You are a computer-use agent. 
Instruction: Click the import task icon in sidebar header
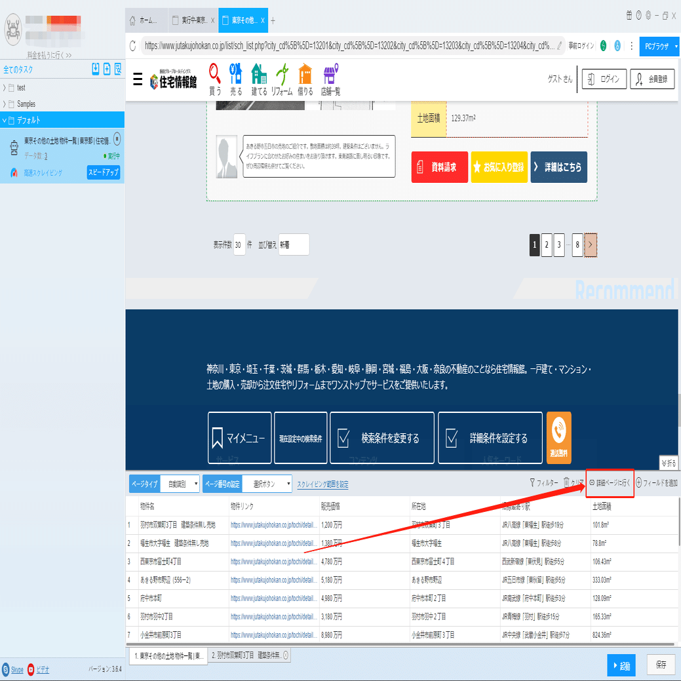click(96, 69)
